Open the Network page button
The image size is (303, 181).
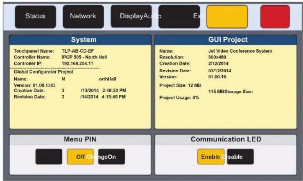coord(83,17)
